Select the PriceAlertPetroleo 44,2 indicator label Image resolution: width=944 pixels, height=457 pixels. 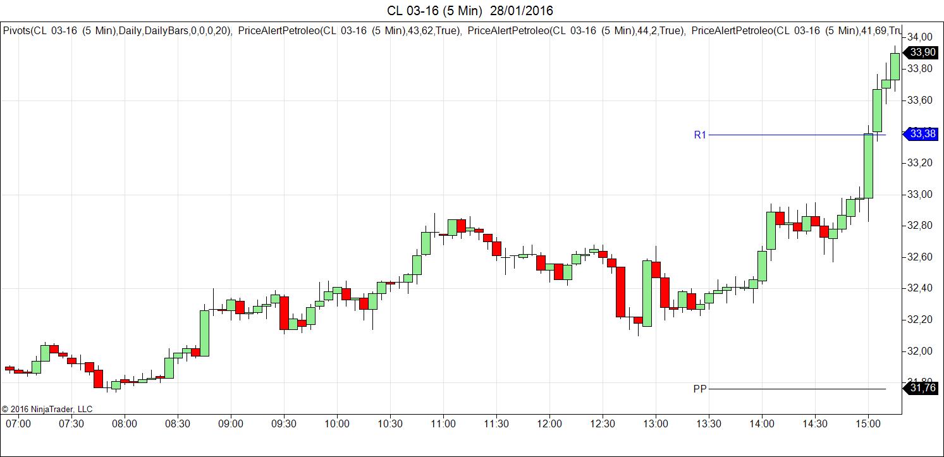coord(577,30)
